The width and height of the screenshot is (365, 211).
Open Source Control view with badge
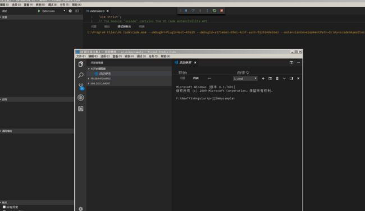tap(81, 86)
